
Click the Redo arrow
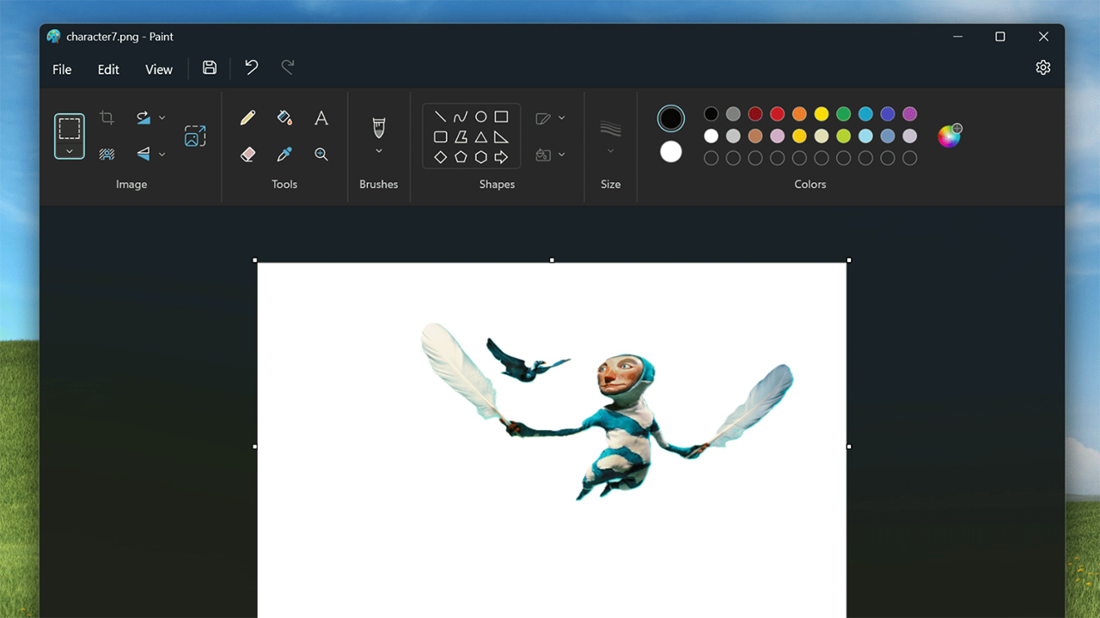point(288,67)
